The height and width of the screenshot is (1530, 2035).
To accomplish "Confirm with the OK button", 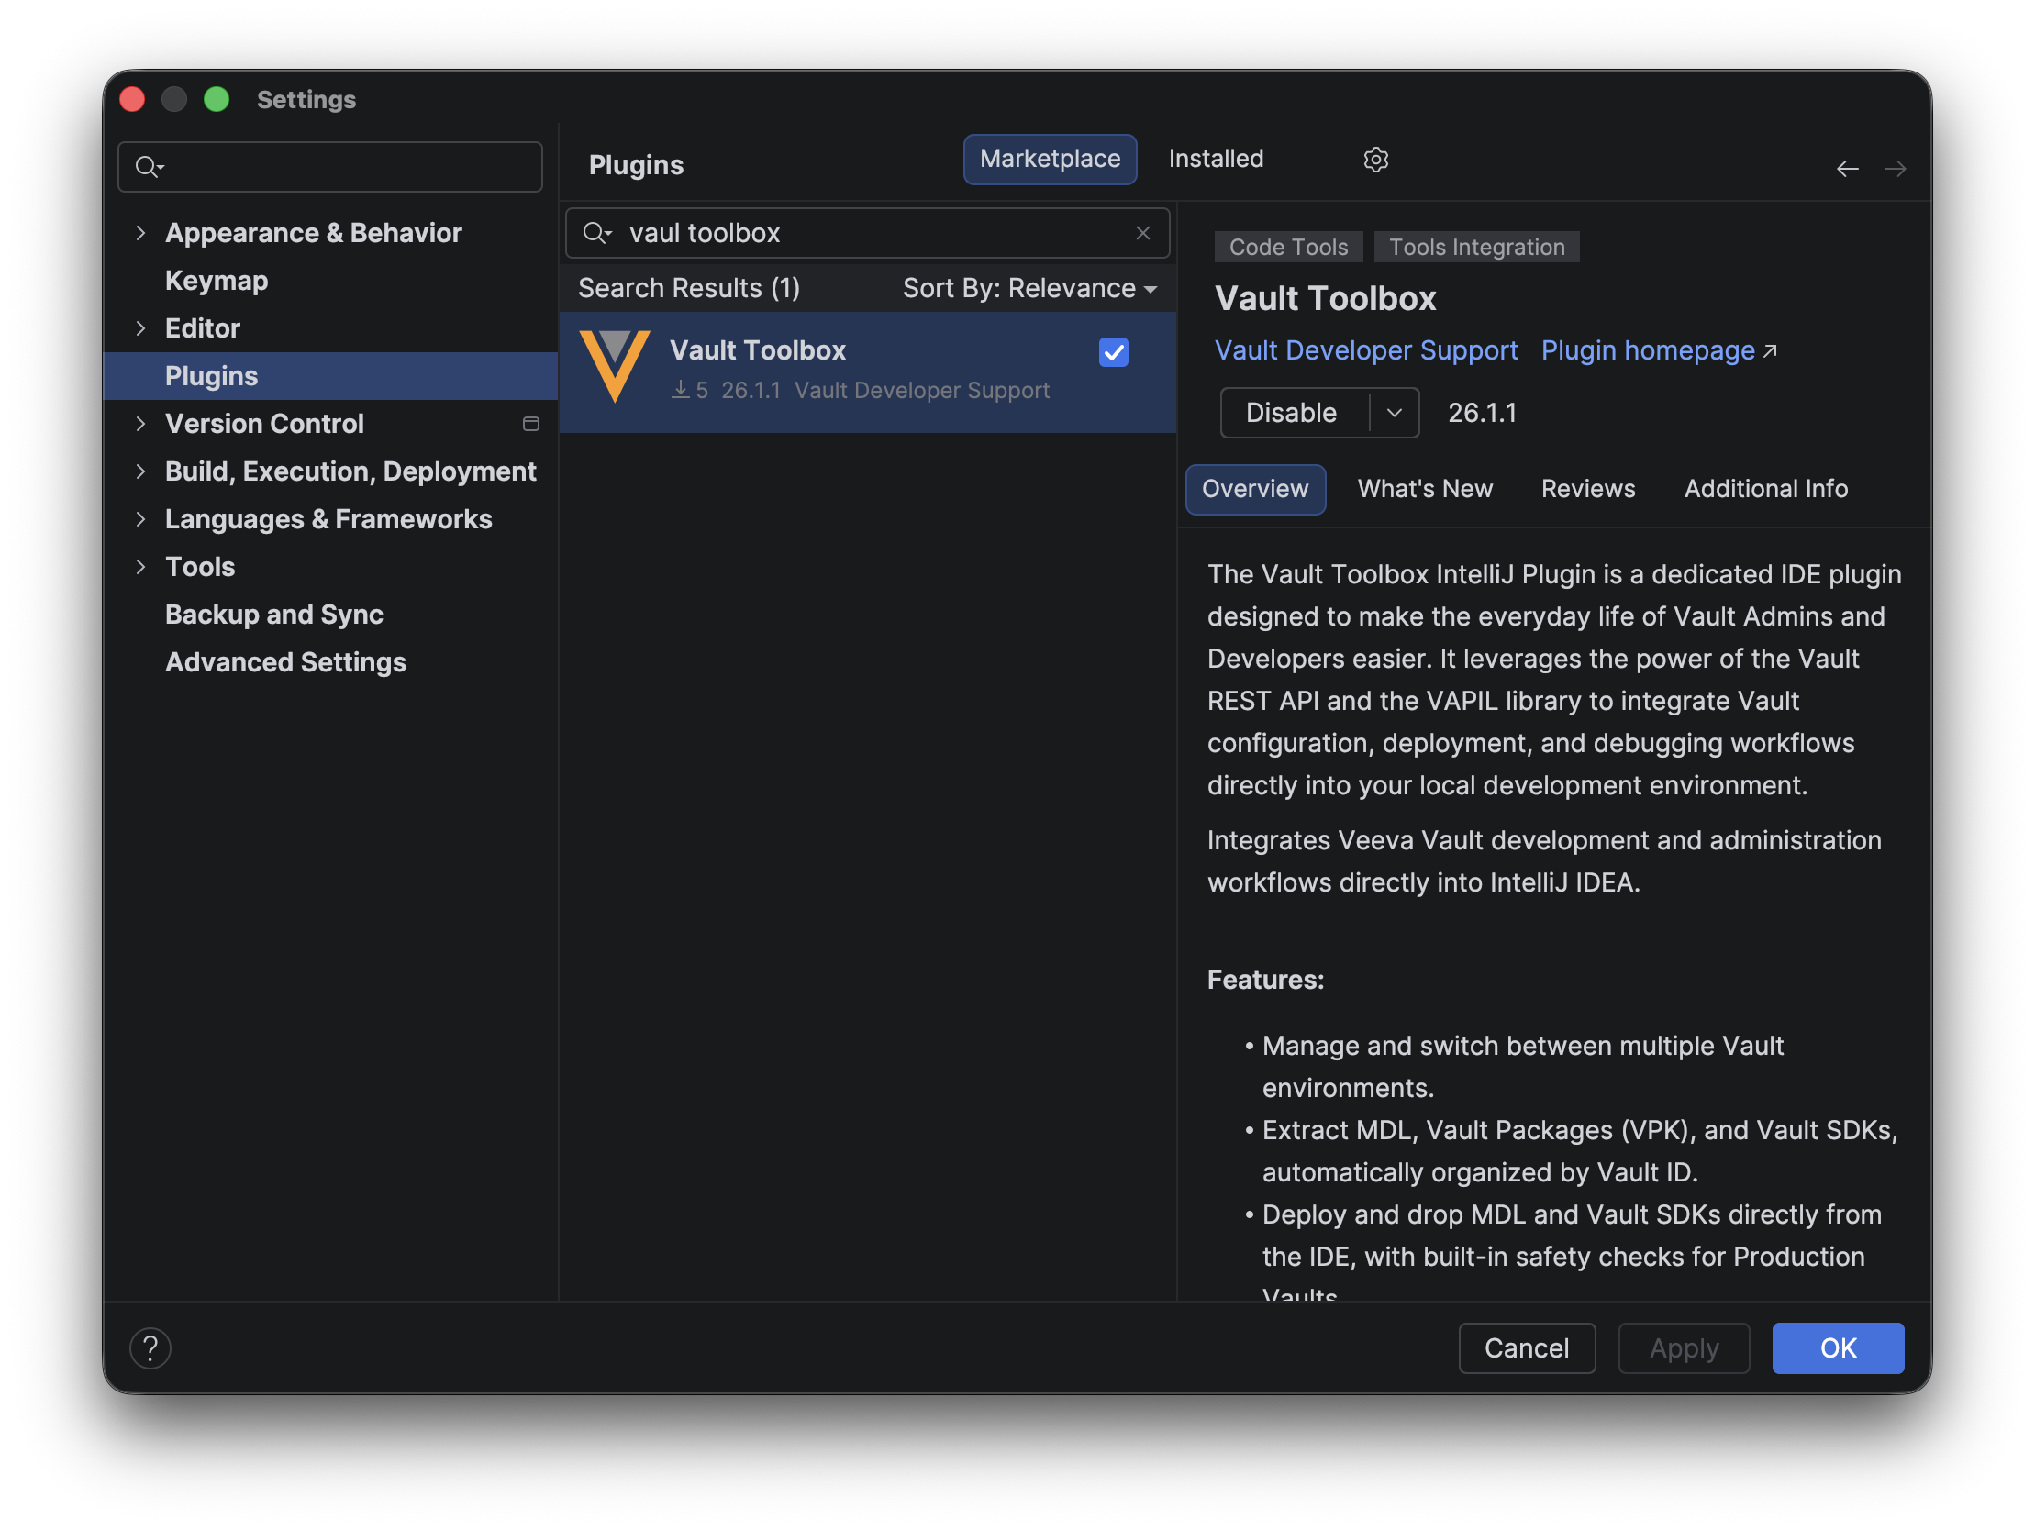I will tap(1838, 1348).
